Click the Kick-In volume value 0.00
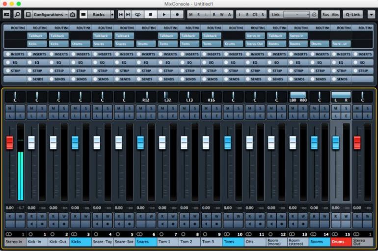378x251 pixels. tap(31, 208)
